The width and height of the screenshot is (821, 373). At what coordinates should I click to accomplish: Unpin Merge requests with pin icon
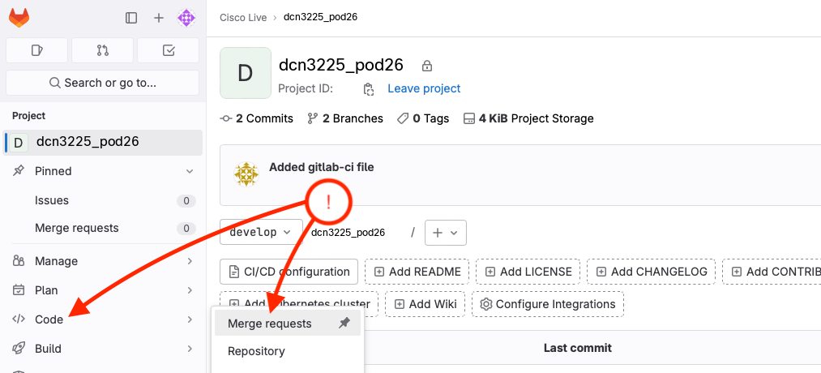tap(344, 324)
